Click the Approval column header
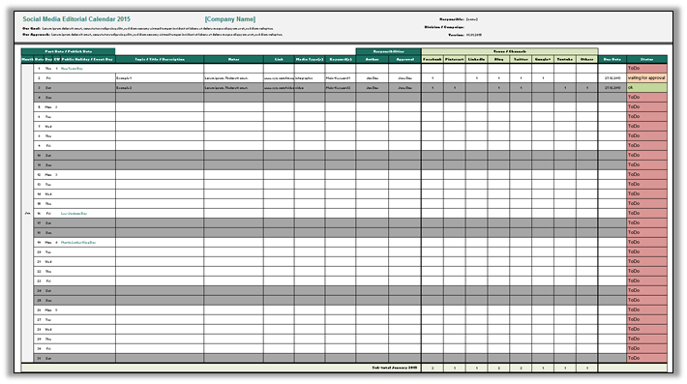687x384 pixels. click(x=404, y=59)
